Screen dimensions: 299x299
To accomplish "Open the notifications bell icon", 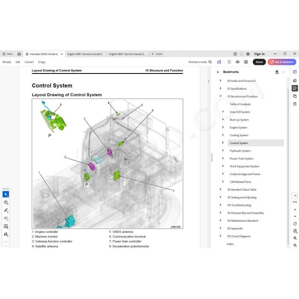I will point(242,54).
